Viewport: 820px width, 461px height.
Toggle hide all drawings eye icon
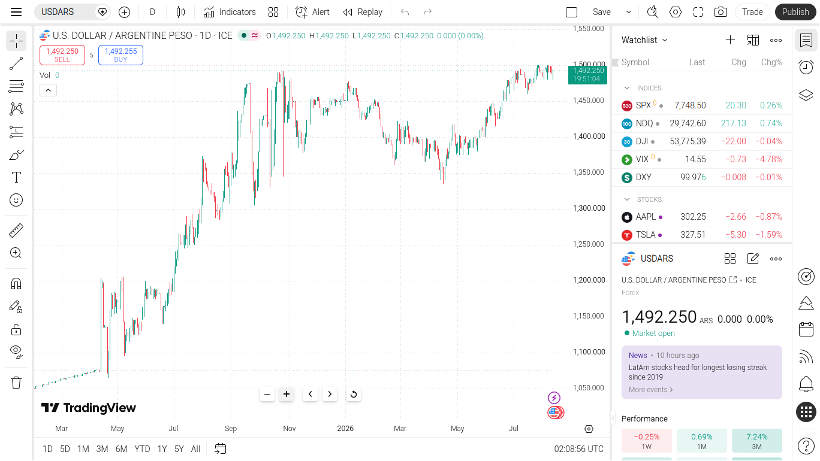16,351
